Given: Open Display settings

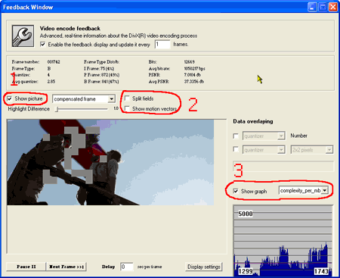Looking at the screenshot, I should pyautogui.click(x=204, y=267).
